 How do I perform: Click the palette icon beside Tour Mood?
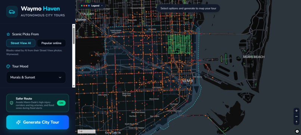click(x=8, y=66)
